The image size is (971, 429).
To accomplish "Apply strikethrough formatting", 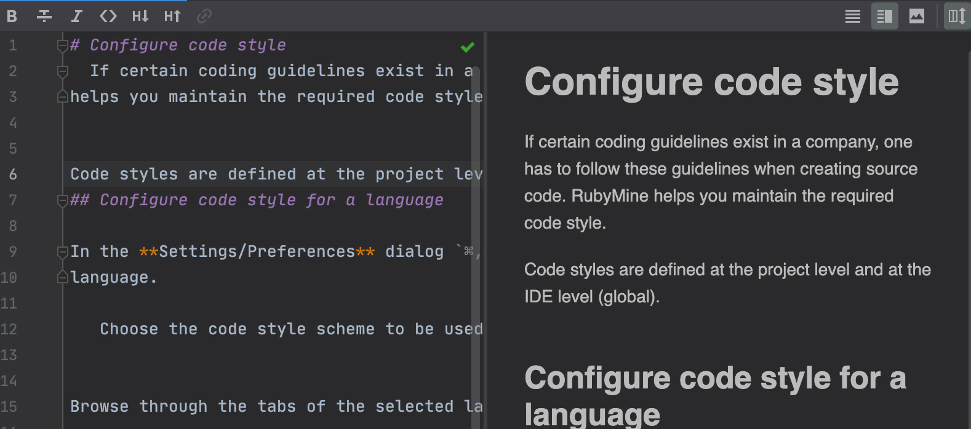I will point(44,16).
